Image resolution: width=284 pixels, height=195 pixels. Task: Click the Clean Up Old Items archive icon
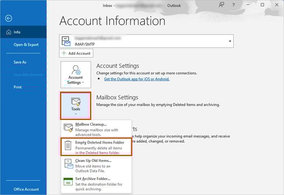[x=69, y=164]
